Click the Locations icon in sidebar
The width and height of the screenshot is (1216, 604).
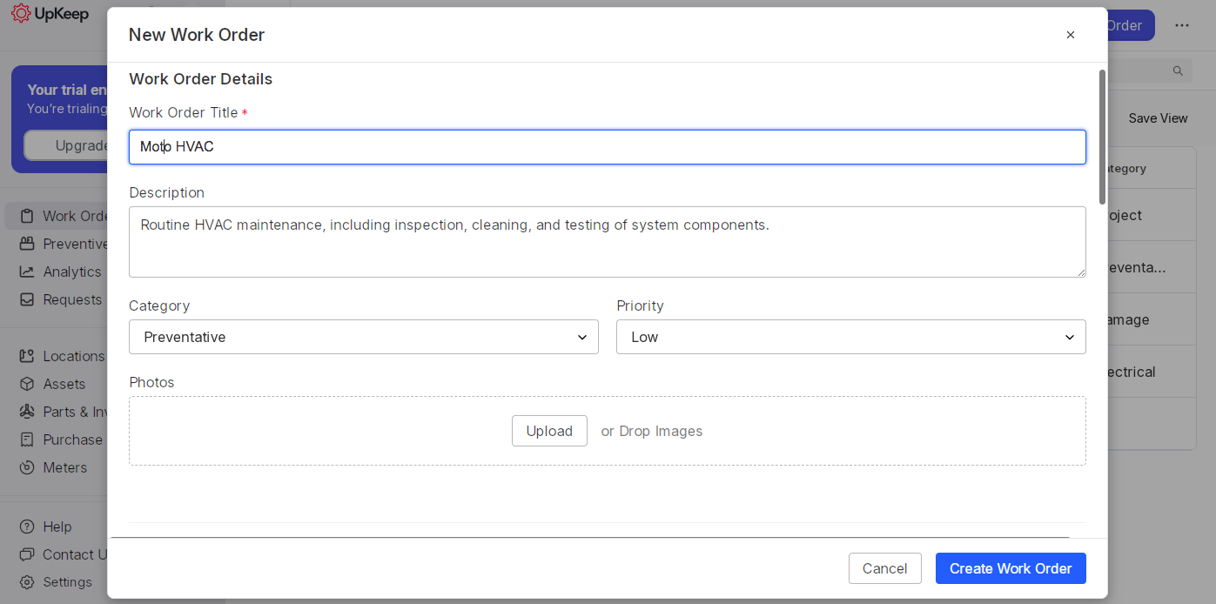tap(27, 356)
